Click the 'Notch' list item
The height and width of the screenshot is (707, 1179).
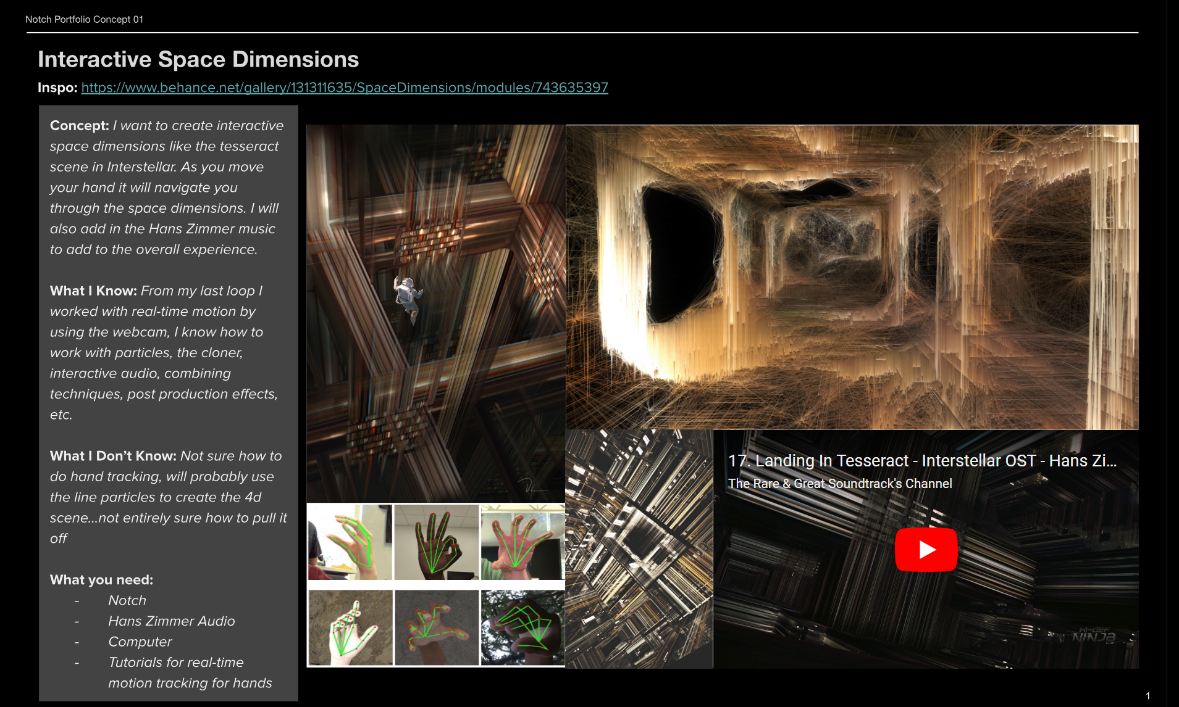(x=127, y=600)
